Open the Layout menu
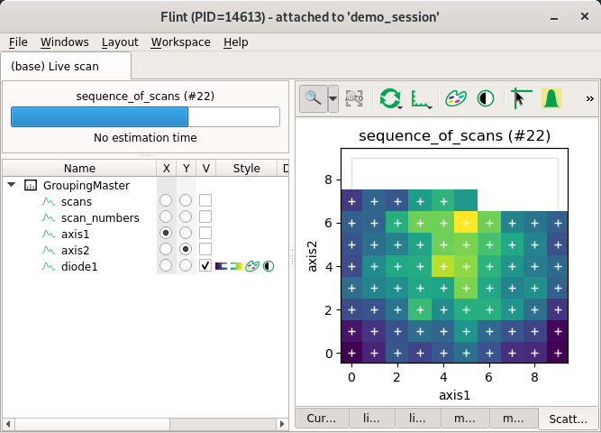 pyautogui.click(x=120, y=41)
